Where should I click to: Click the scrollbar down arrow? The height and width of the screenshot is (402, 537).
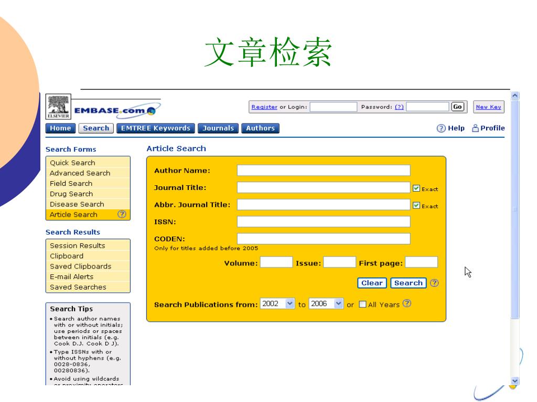tap(515, 381)
